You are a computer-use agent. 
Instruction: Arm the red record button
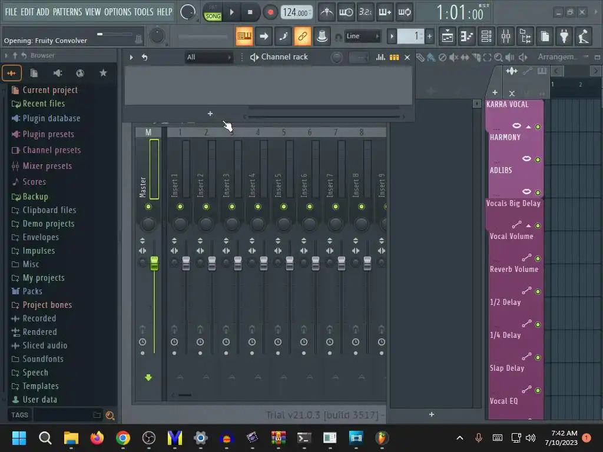click(270, 12)
